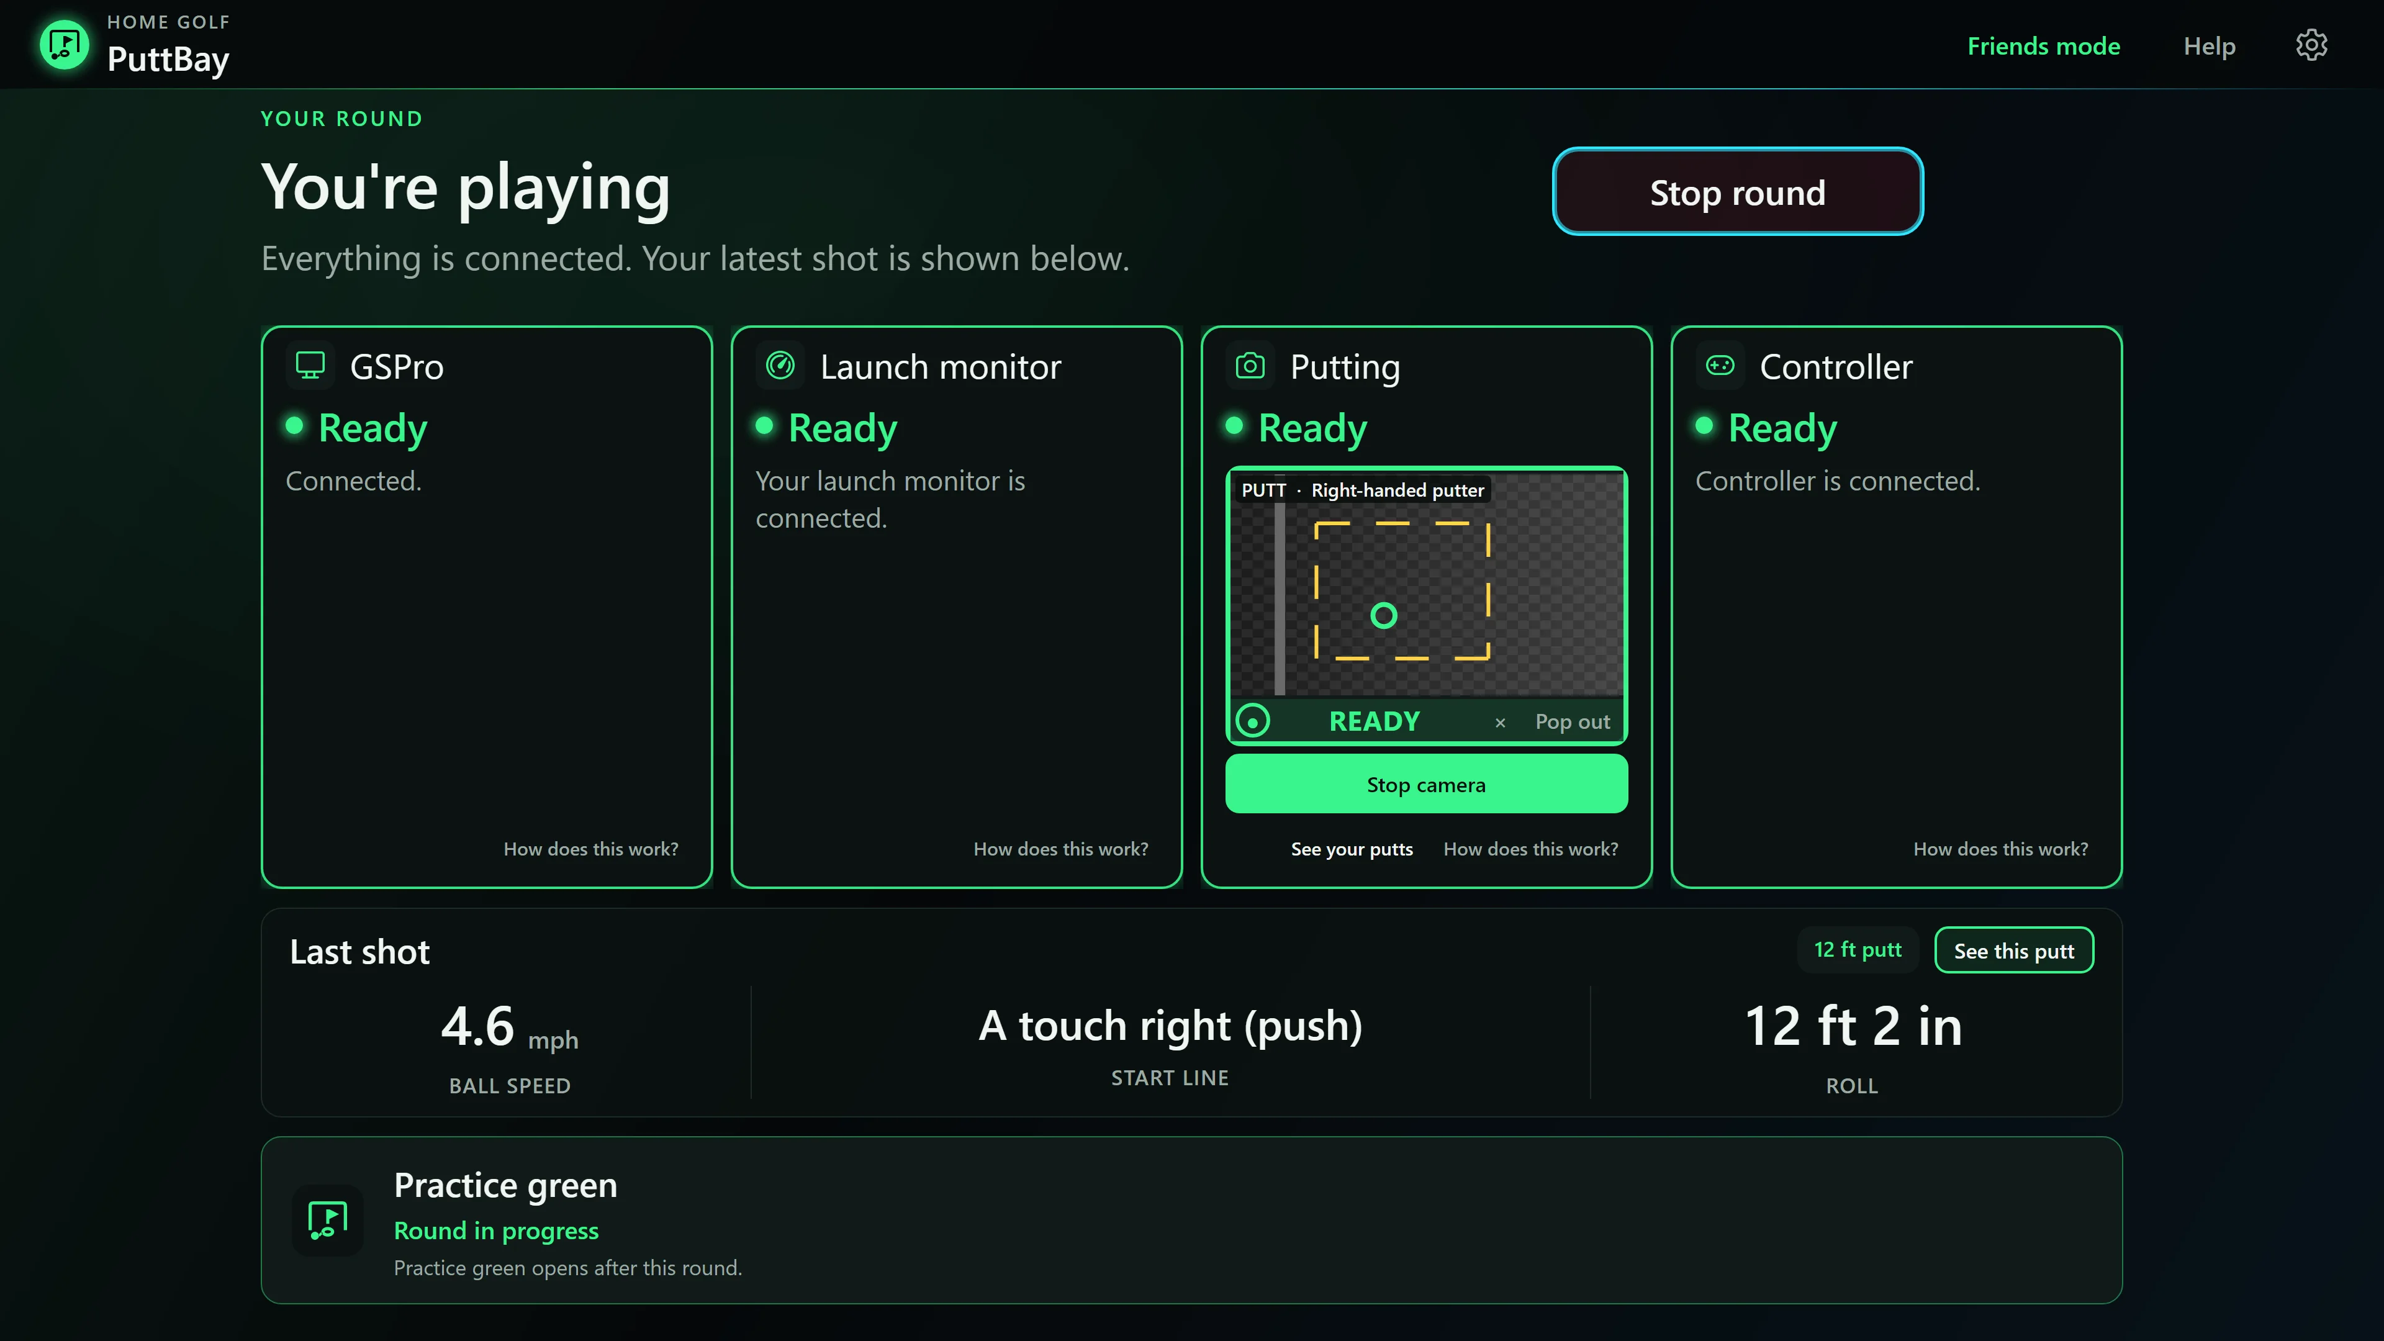Open settings via the gear icon

tap(2311, 45)
